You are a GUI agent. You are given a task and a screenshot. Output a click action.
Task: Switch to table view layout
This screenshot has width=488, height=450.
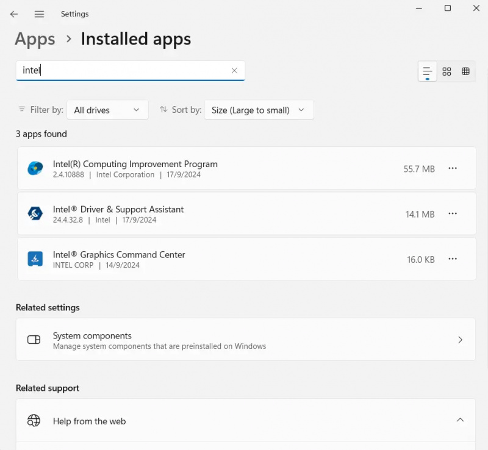[x=465, y=71]
